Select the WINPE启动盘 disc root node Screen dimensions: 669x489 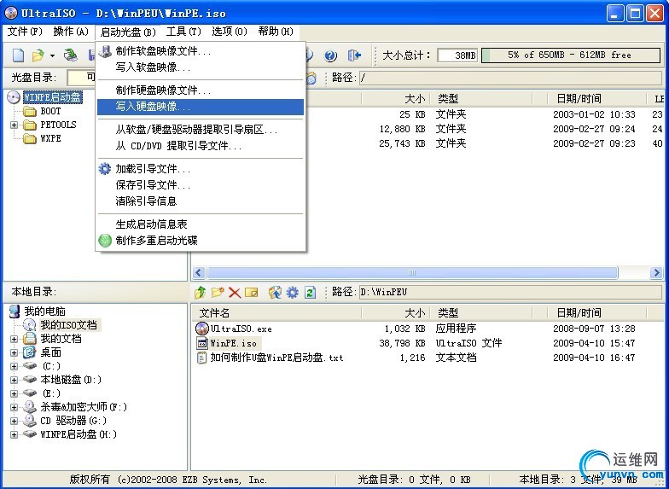pos(53,97)
